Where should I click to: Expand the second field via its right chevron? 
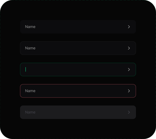[129, 48]
